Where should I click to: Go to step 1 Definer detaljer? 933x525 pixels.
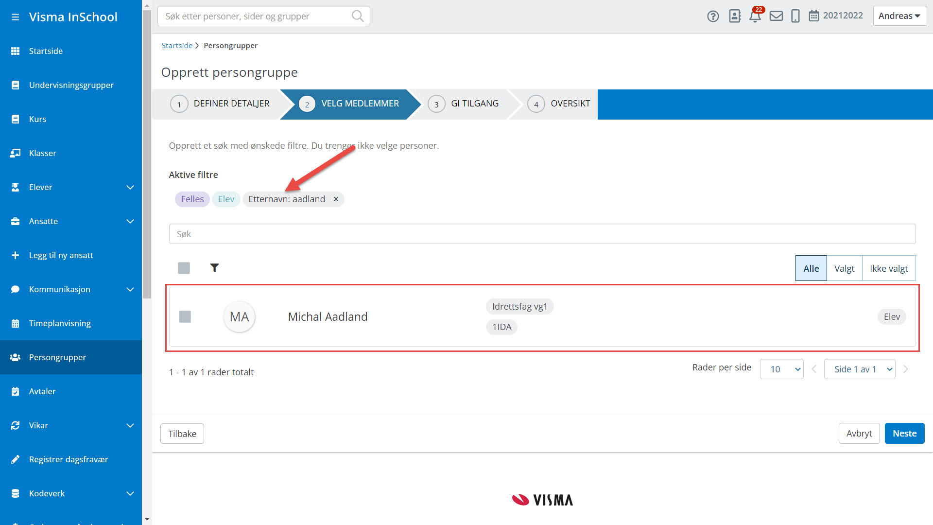(220, 104)
